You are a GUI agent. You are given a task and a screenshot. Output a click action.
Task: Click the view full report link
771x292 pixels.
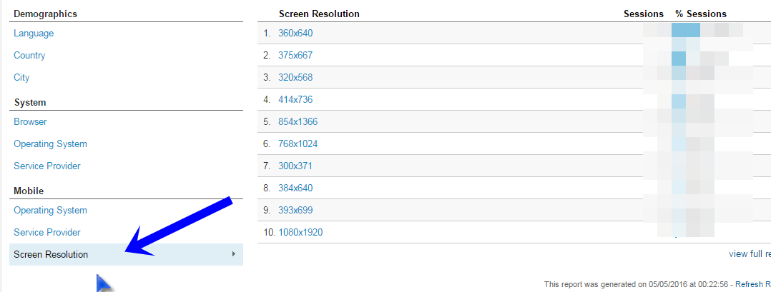[750, 253]
